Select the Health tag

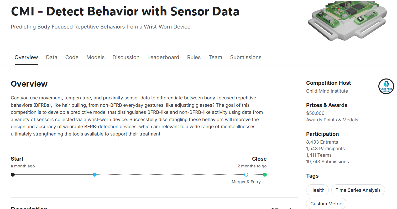(x=317, y=190)
